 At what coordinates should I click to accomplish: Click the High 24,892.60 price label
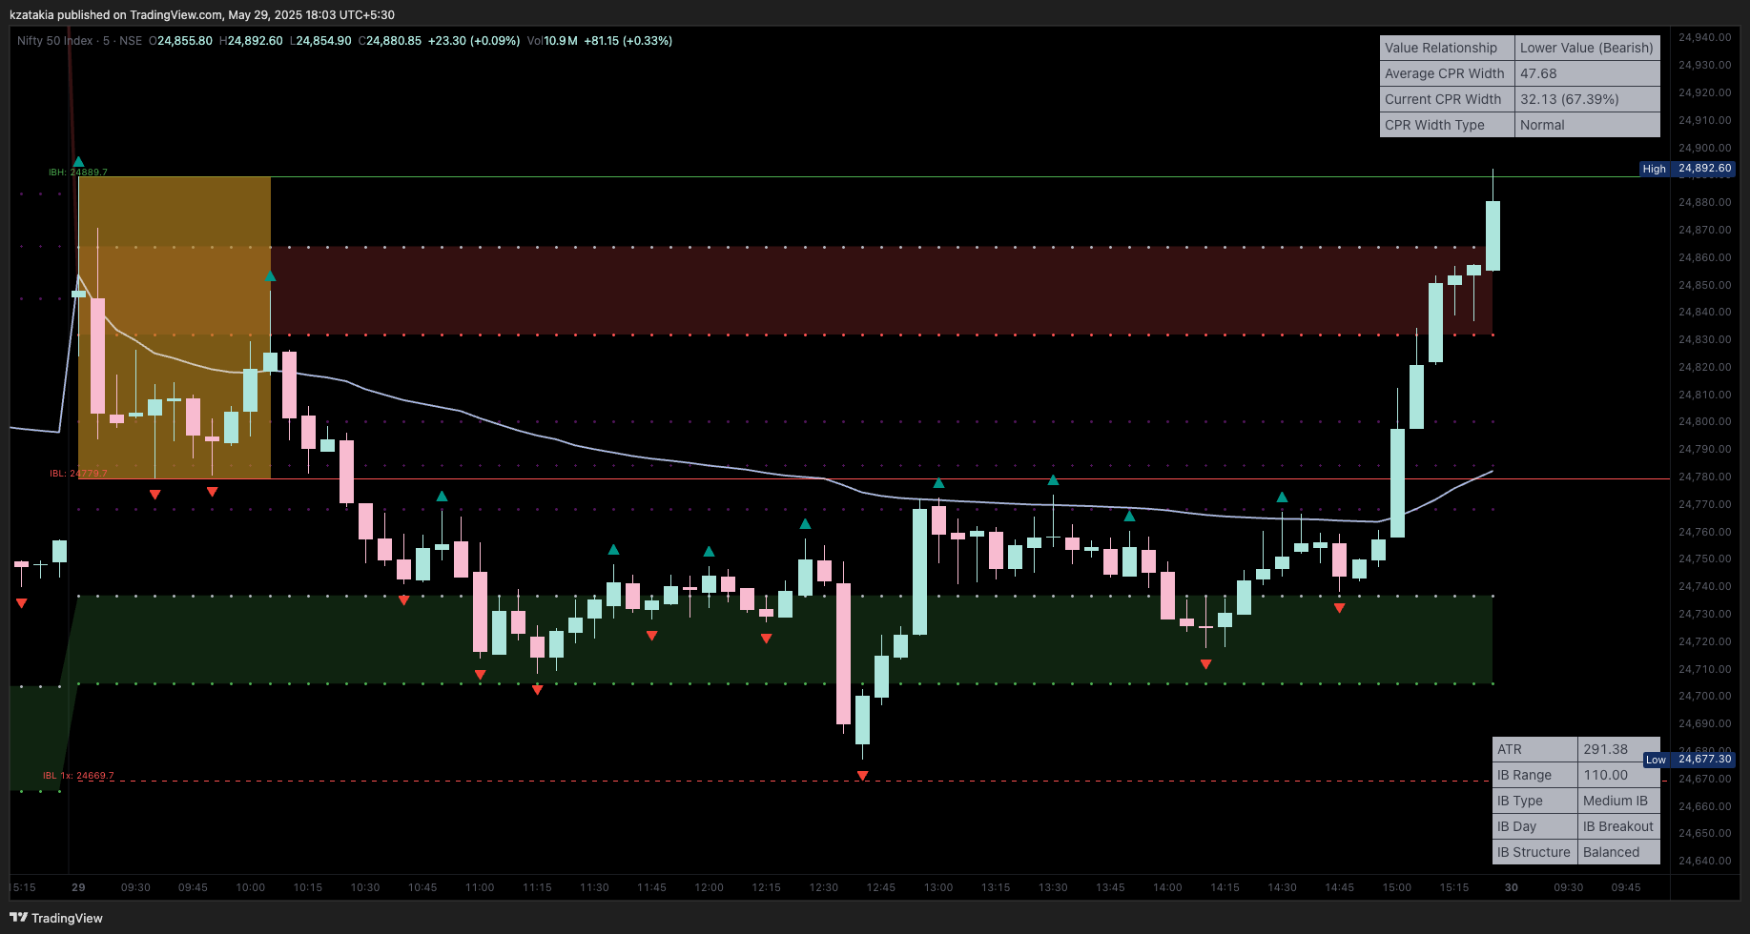1687,169
